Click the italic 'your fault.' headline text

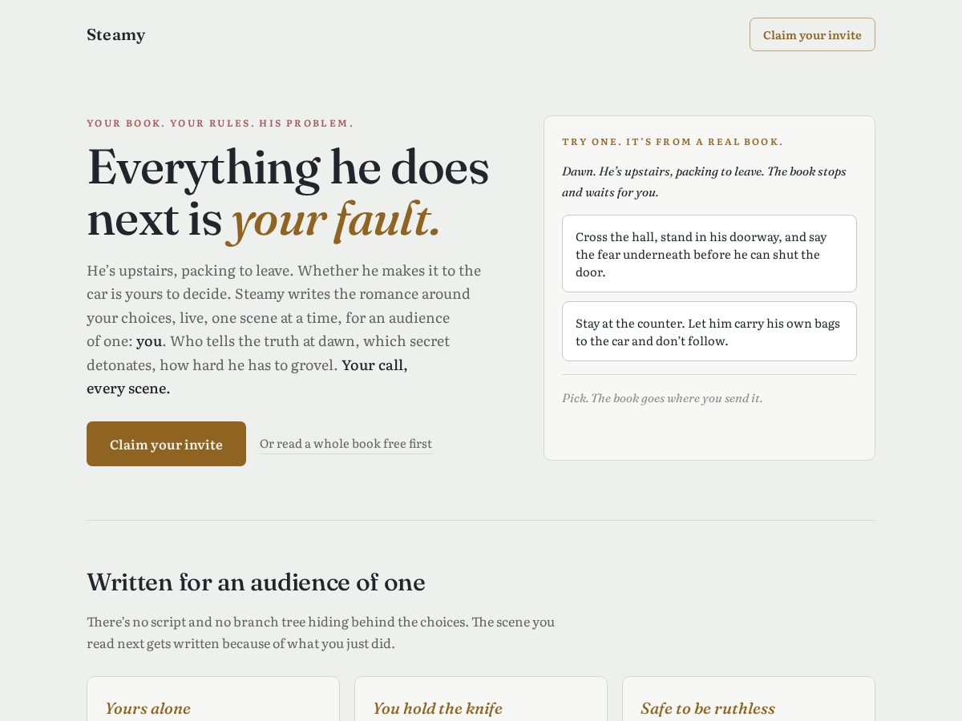[x=335, y=220]
